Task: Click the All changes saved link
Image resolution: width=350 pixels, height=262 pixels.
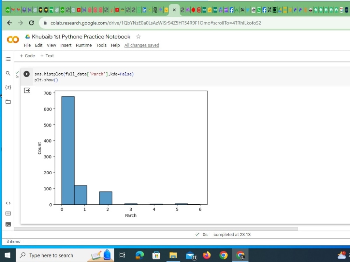Action: tap(141, 45)
